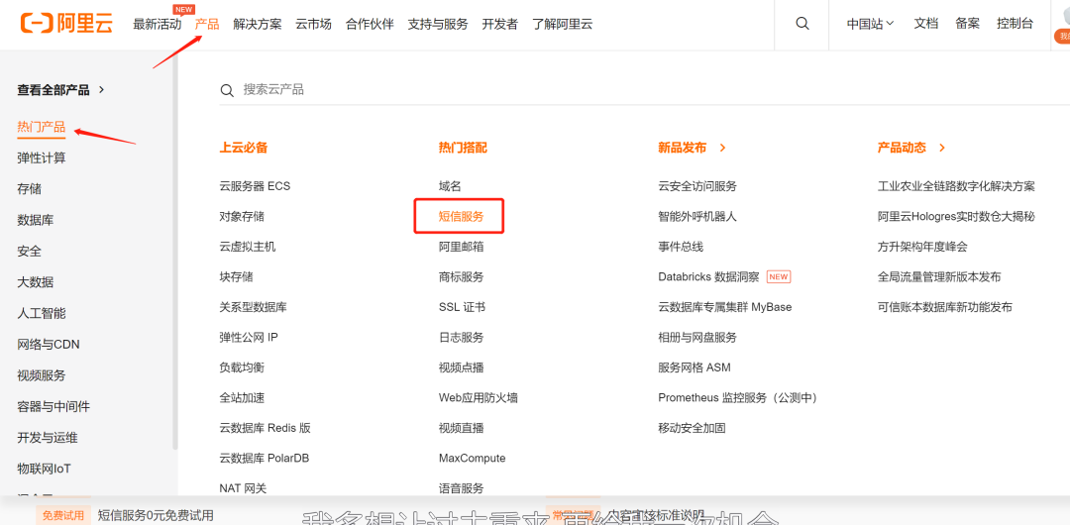Open 日志服务 product link
Image resolution: width=1070 pixels, height=525 pixels.
[461, 337]
